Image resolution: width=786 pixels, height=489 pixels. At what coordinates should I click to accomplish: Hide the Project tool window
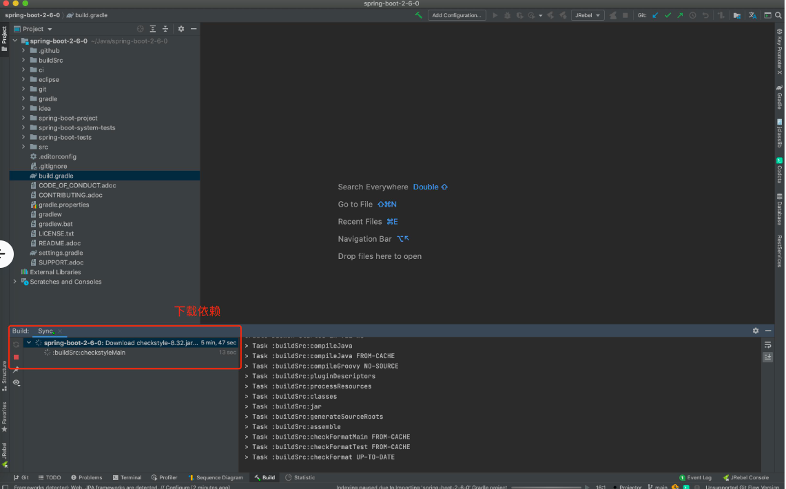tap(194, 29)
